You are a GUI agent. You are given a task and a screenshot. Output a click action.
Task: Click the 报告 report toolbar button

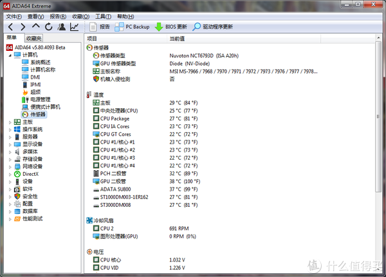click(100, 26)
